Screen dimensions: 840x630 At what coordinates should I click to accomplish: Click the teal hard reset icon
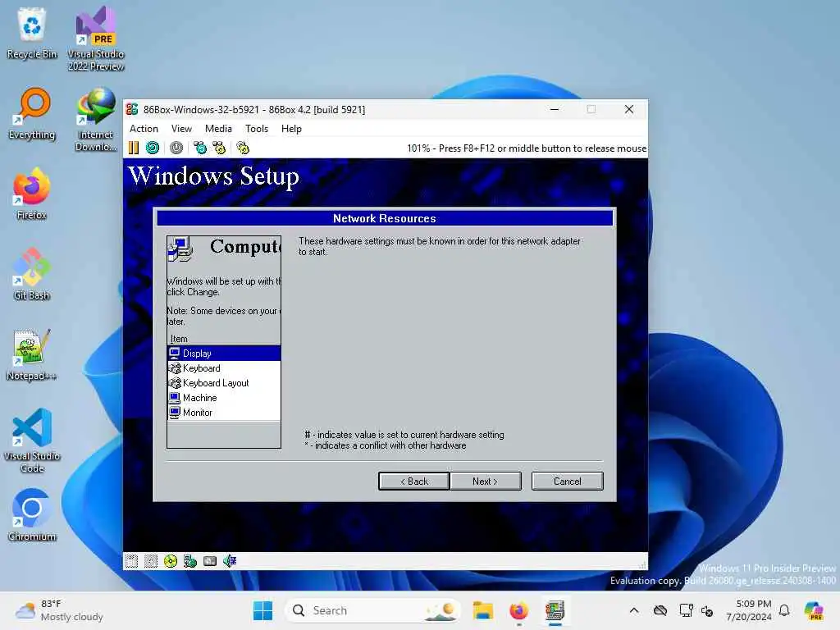[153, 148]
